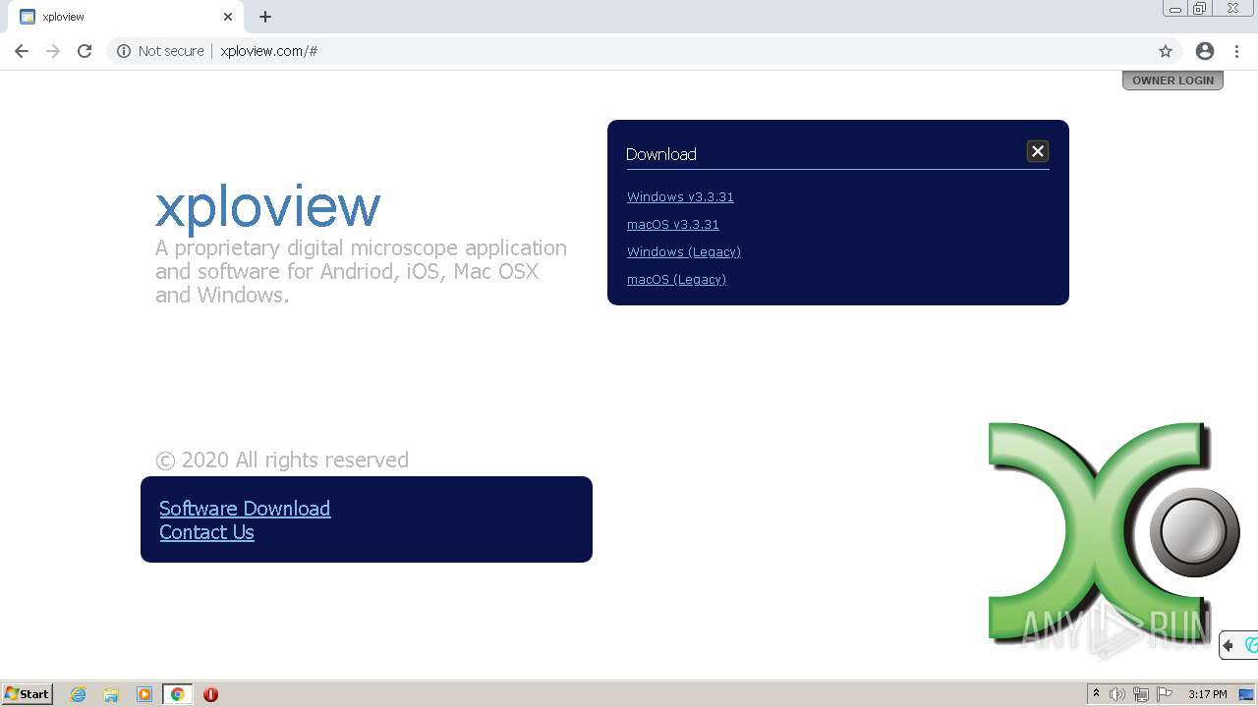The height and width of the screenshot is (707, 1258).
Task: View site information for Not secure
Action: click(x=160, y=51)
